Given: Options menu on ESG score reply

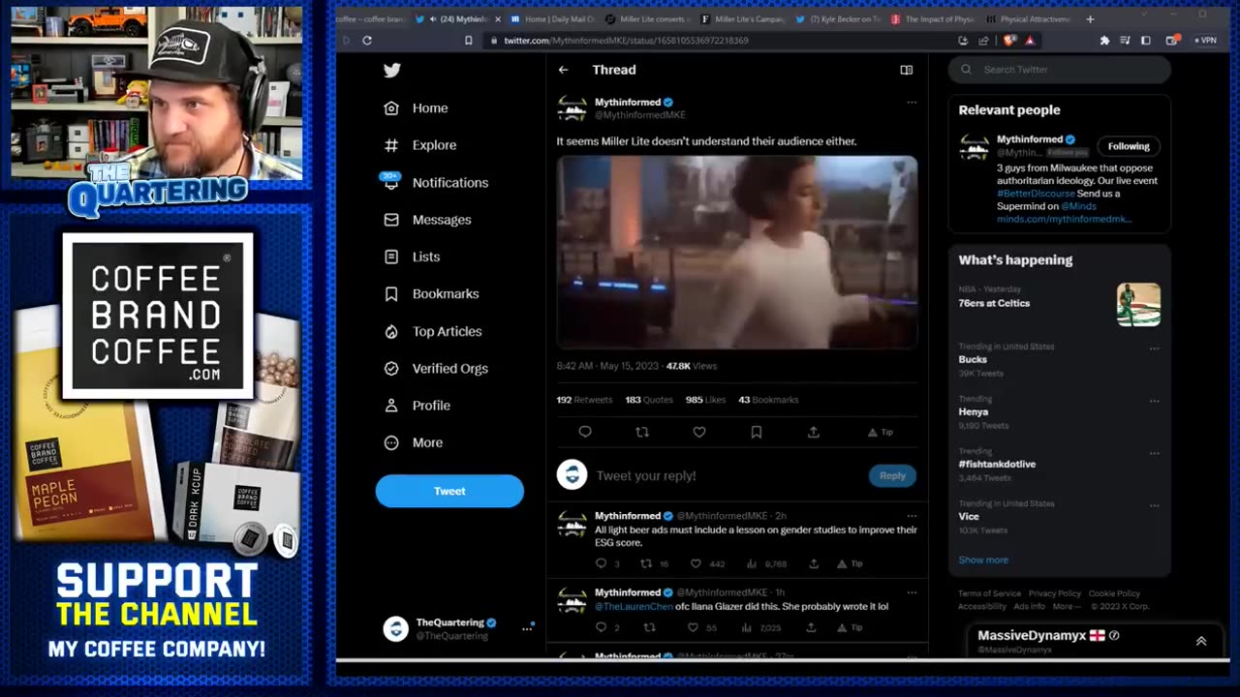Looking at the screenshot, I should (x=912, y=516).
